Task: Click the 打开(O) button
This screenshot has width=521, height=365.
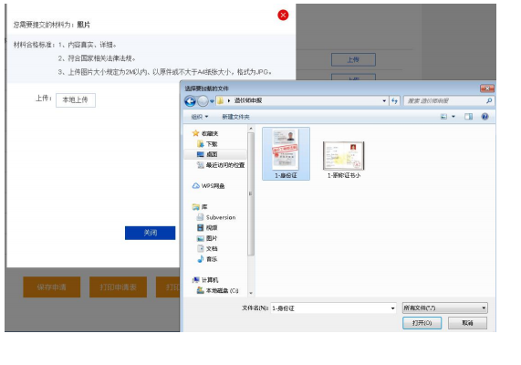Action: 422,323
